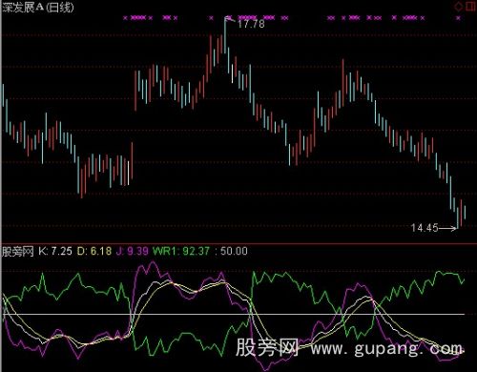Click the 50.00 reference line value
This screenshot has width=477, height=372.
[234, 251]
